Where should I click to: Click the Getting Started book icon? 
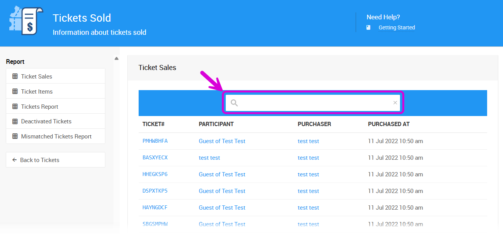(369, 27)
